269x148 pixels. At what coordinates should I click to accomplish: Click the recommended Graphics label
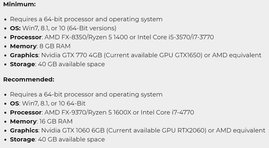pos(24,131)
